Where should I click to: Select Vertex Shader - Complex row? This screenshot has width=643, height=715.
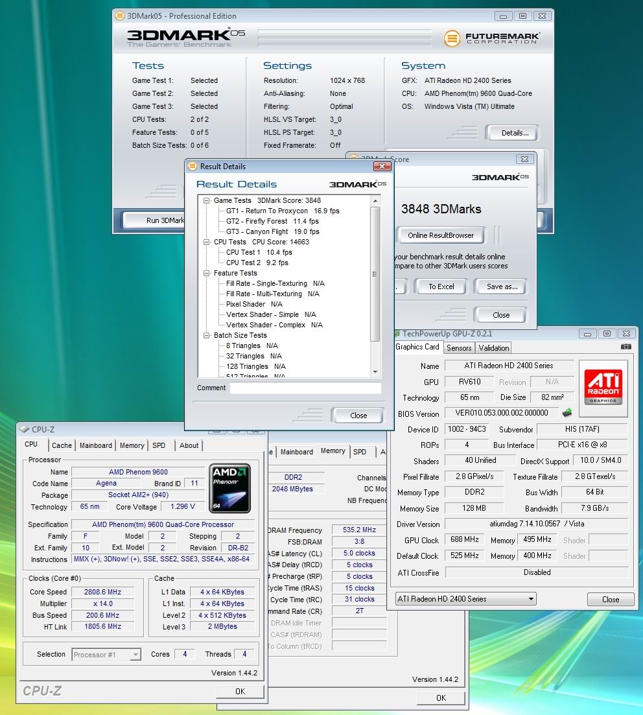tap(274, 325)
